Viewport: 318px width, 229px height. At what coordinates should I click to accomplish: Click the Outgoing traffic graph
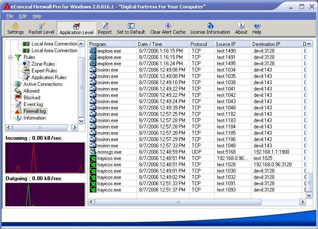tap(45, 194)
